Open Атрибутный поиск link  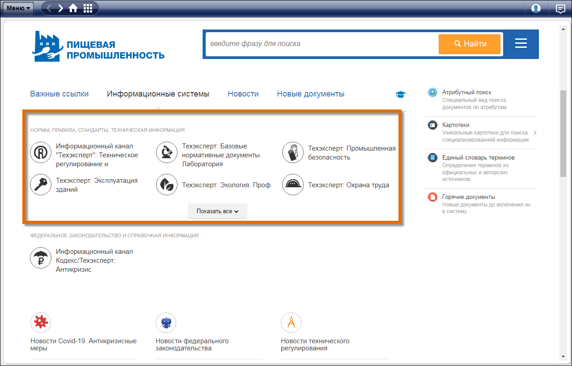pyautogui.click(x=467, y=93)
